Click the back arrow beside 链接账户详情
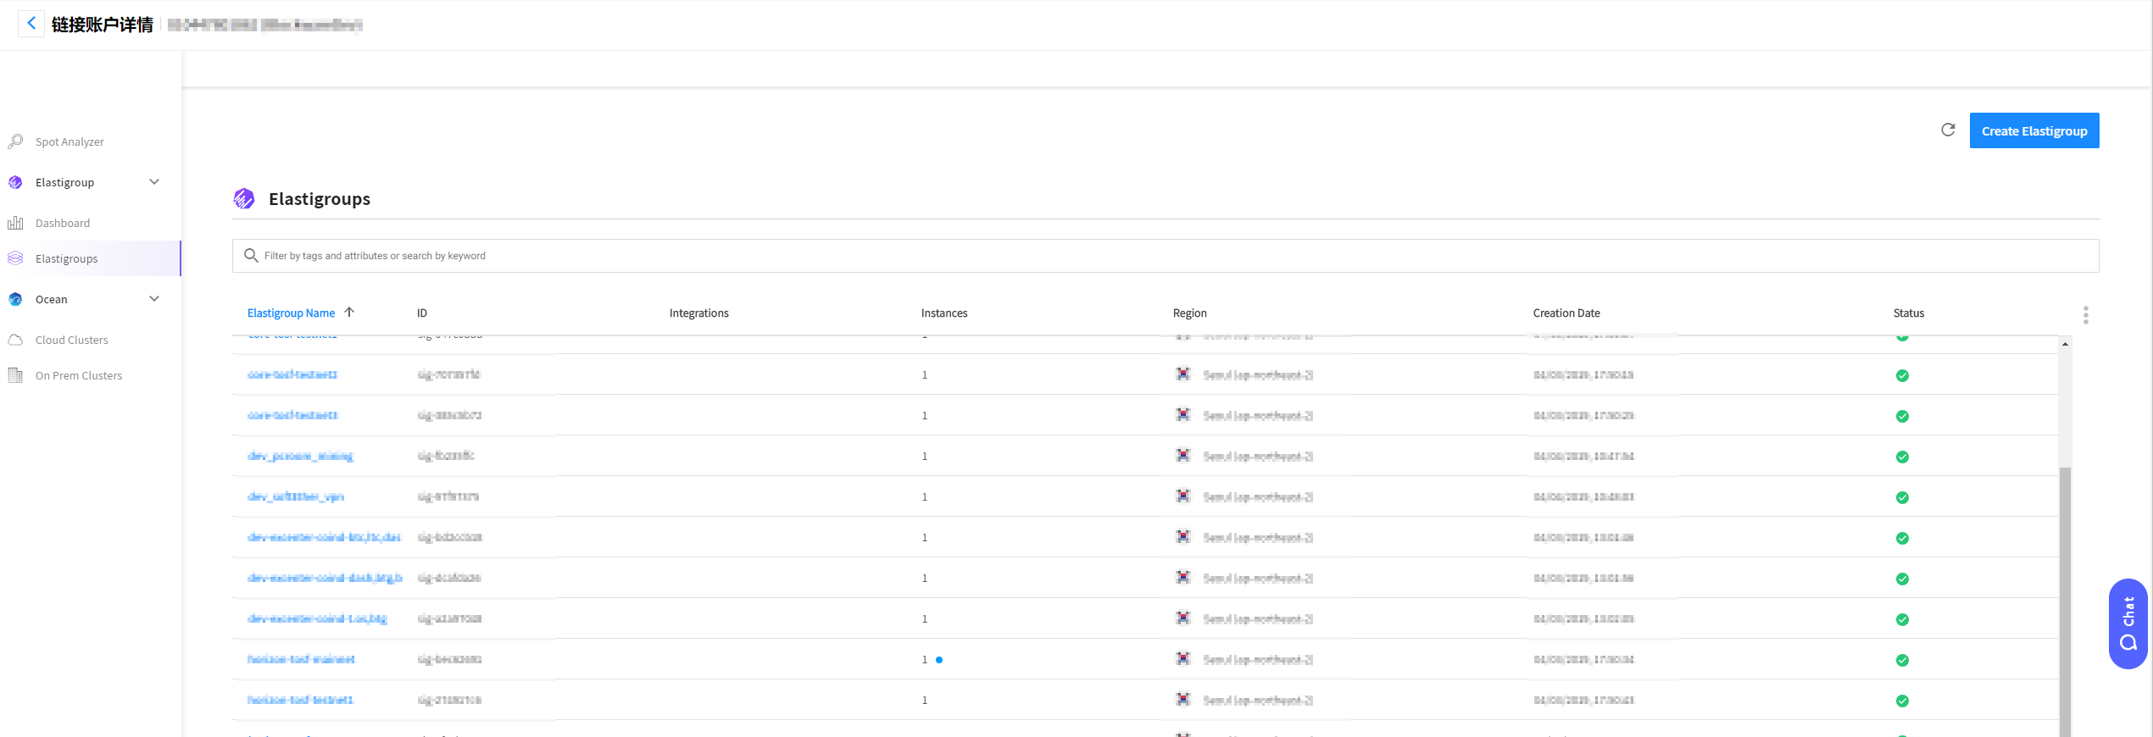The image size is (2153, 737). (x=31, y=24)
